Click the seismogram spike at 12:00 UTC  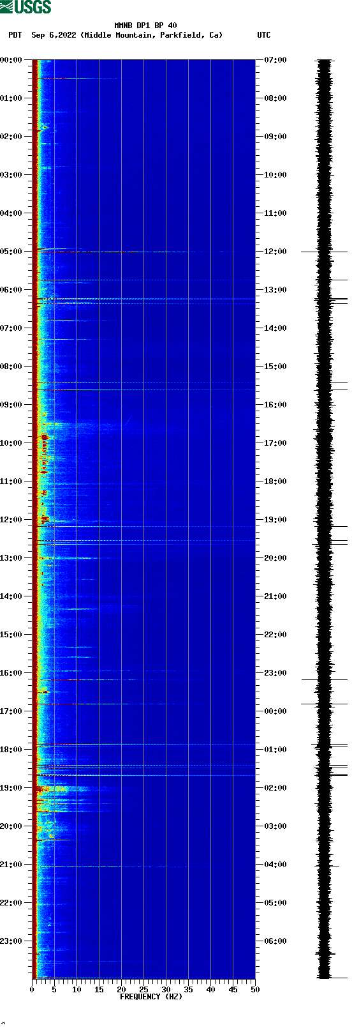324,252
